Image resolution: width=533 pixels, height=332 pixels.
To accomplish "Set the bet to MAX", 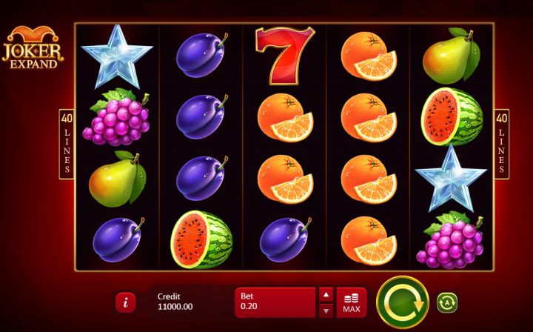I will pos(352,302).
